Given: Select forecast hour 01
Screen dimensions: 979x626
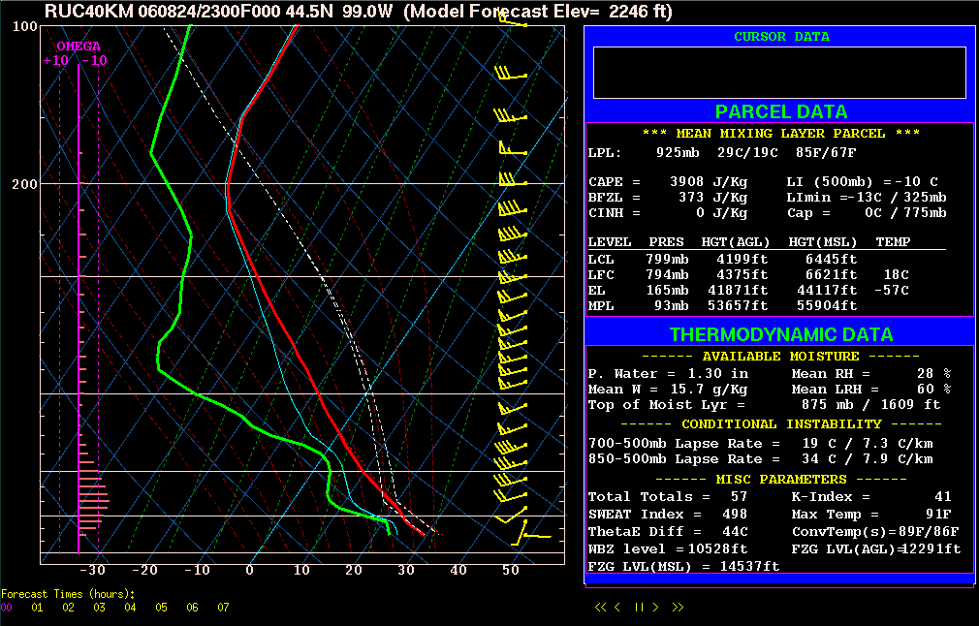Looking at the screenshot, I should (x=37, y=608).
